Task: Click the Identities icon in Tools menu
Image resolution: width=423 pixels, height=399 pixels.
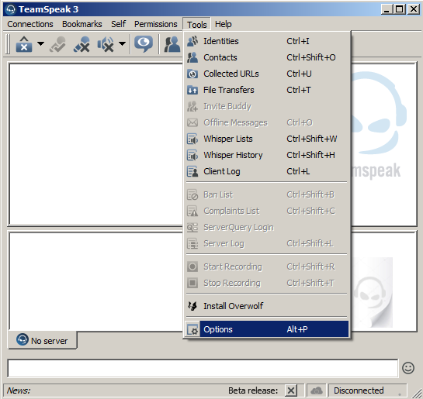Action: 192,41
